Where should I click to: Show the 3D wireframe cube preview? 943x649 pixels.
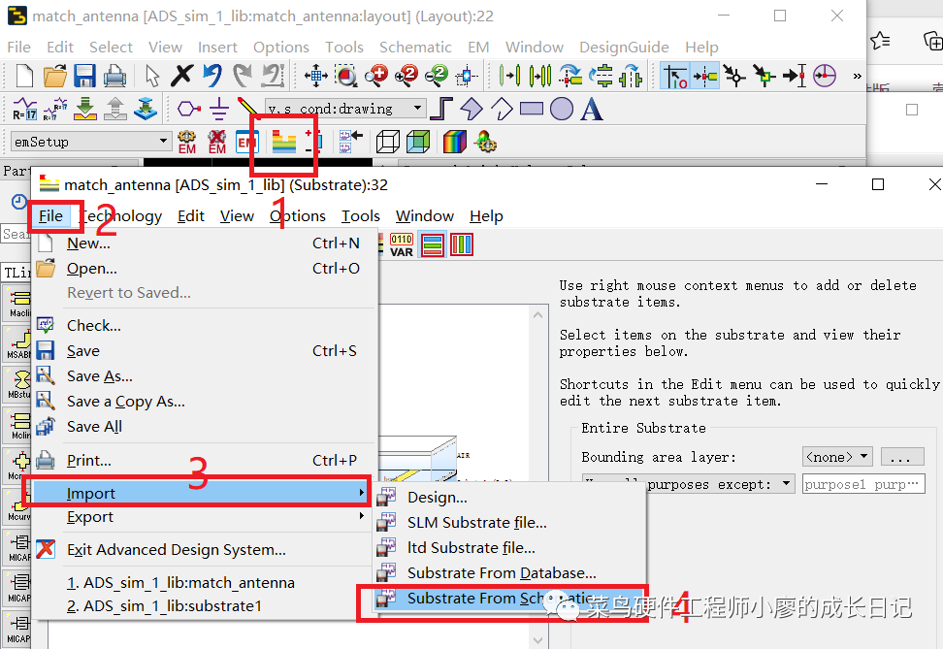[387, 142]
